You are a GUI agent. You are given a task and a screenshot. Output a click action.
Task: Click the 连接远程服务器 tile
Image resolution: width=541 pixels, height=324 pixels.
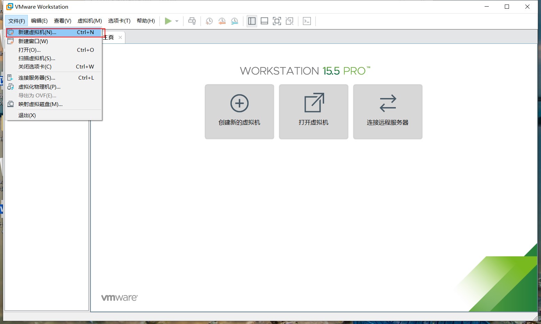click(388, 112)
